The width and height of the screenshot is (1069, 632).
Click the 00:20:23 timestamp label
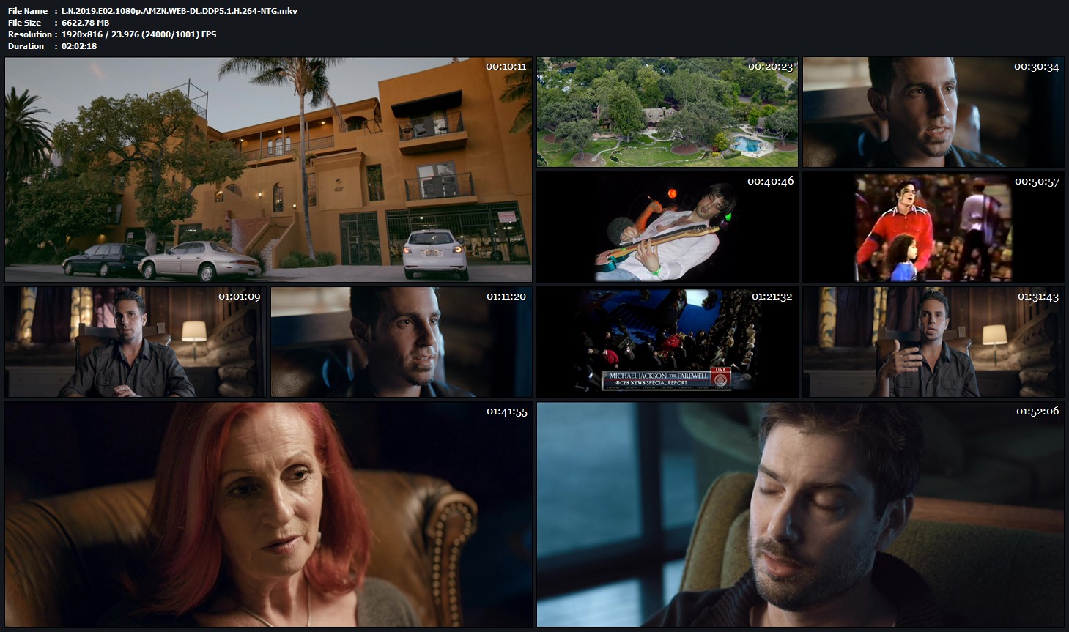770,67
